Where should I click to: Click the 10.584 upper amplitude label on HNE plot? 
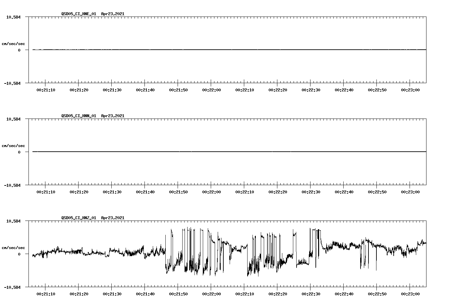click(14, 17)
